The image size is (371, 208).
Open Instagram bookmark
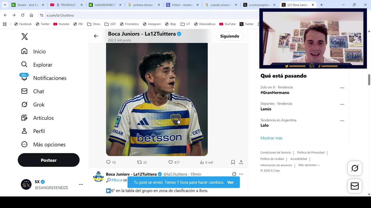(152, 24)
